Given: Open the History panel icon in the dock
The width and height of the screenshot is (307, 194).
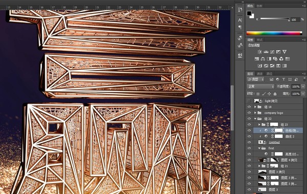Looking at the screenshot, I should coord(240,9).
